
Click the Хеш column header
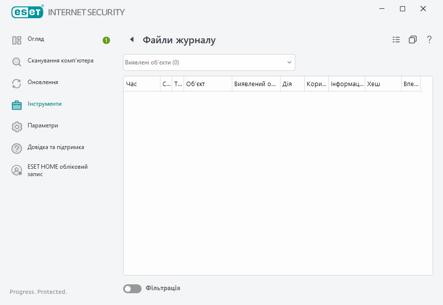[x=383, y=84]
